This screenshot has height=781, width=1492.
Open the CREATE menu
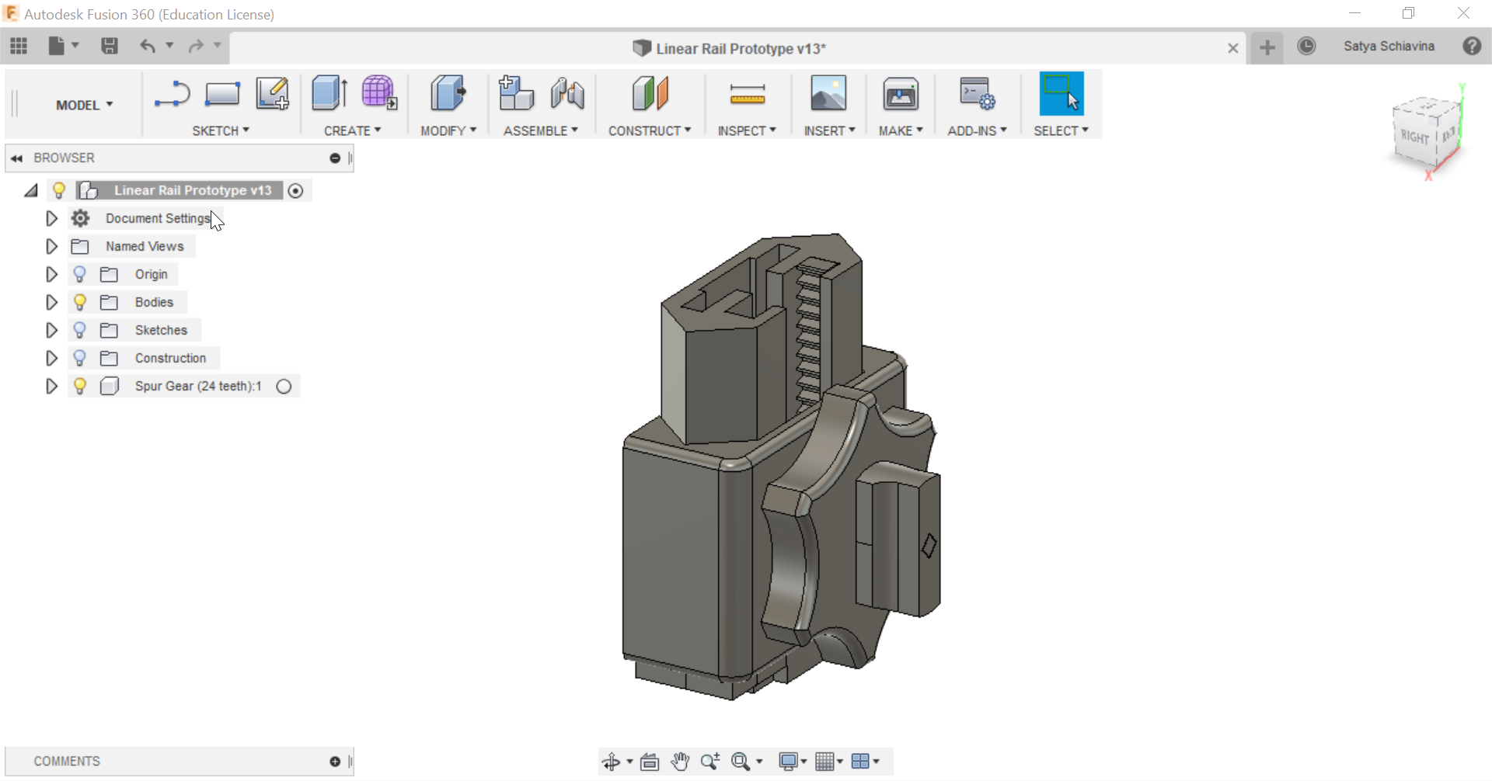click(x=352, y=131)
